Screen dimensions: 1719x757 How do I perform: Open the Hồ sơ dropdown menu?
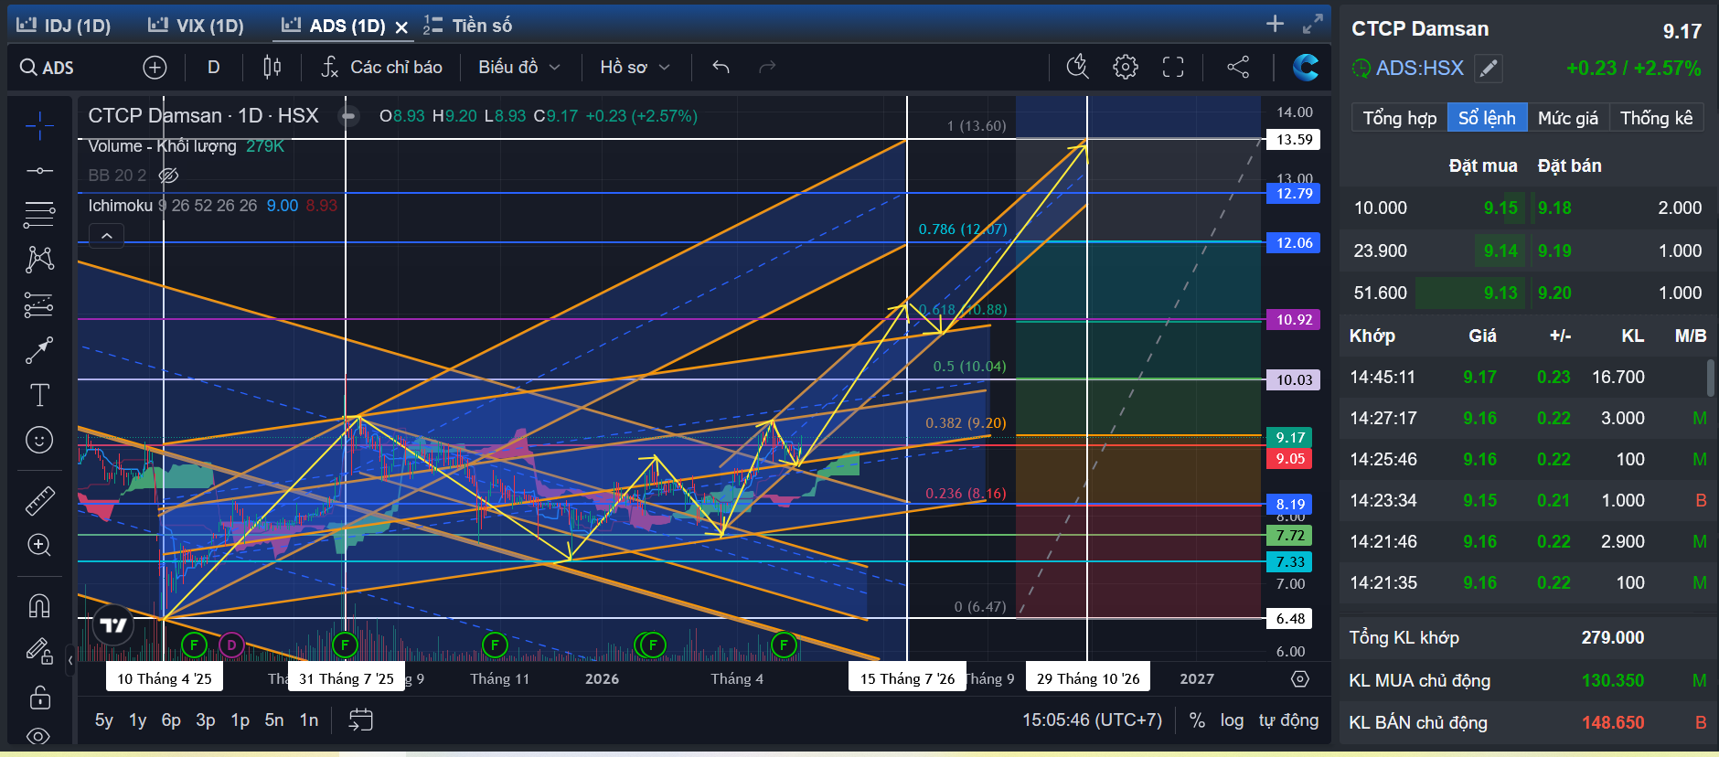click(635, 67)
